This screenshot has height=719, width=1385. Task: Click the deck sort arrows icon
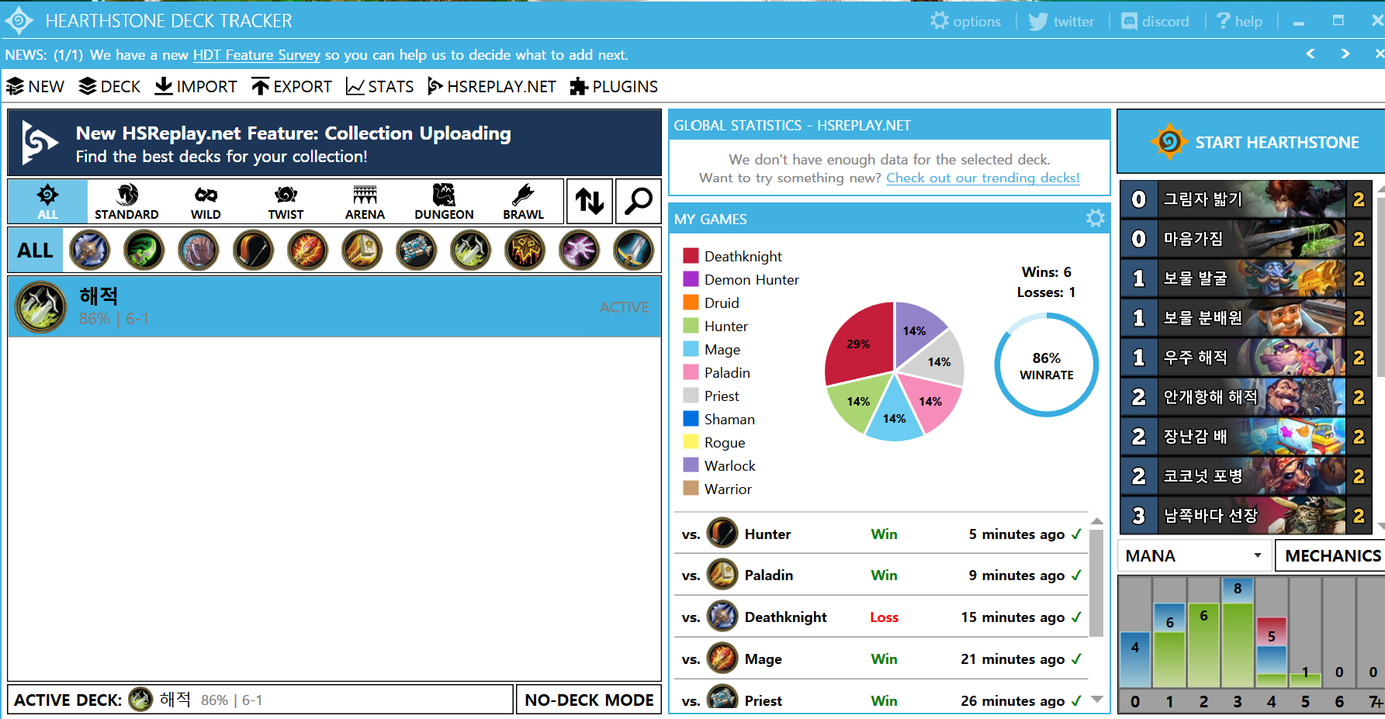tap(590, 202)
